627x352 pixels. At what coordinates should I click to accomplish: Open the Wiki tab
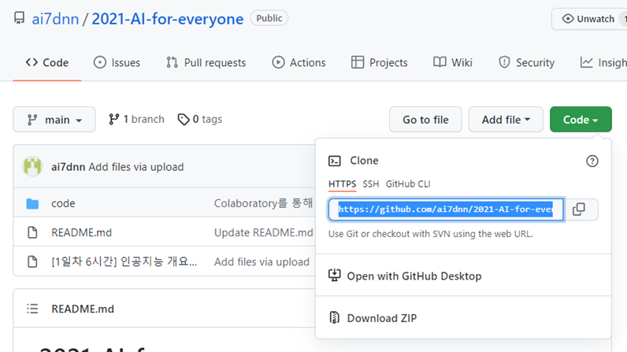(x=453, y=63)
